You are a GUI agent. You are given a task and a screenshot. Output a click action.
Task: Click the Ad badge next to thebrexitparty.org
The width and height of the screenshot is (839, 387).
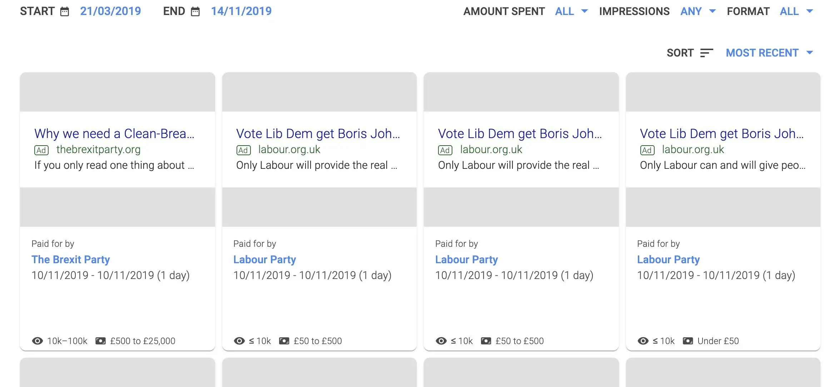(41, 150)
